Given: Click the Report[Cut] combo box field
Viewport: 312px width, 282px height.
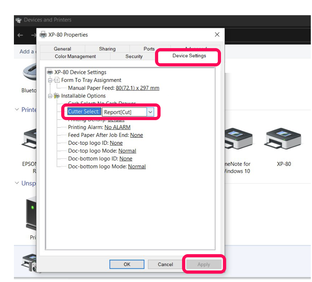Looking at the screenshot, I should point(124,112).
